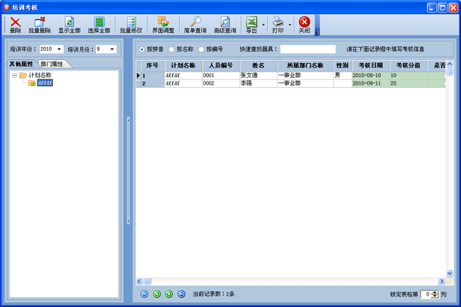Switch to the 部门属性 tab

[x=51, y=64]
